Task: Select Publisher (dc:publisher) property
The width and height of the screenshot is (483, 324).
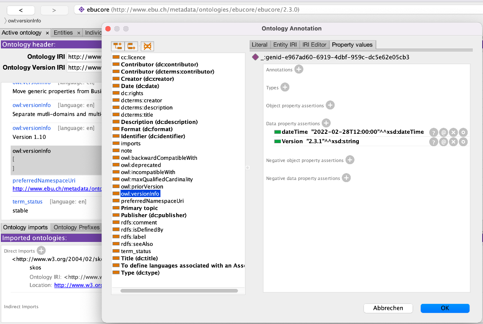Action: 154,215
